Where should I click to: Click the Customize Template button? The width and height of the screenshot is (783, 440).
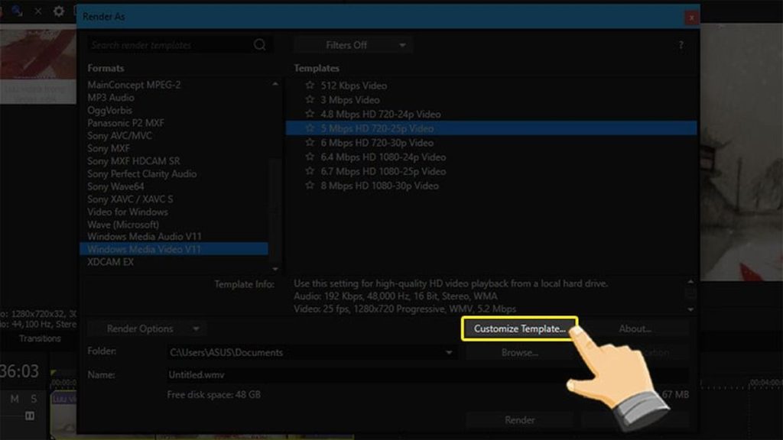point(517,328)
